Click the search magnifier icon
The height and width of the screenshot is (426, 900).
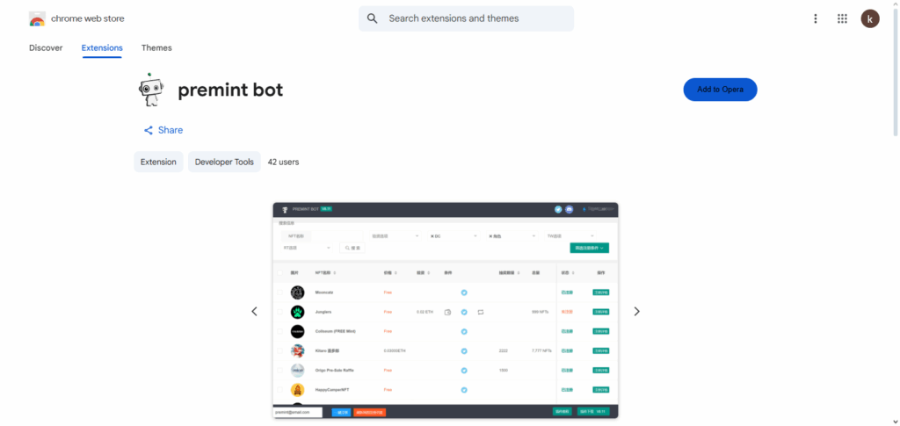coord(373,18)
